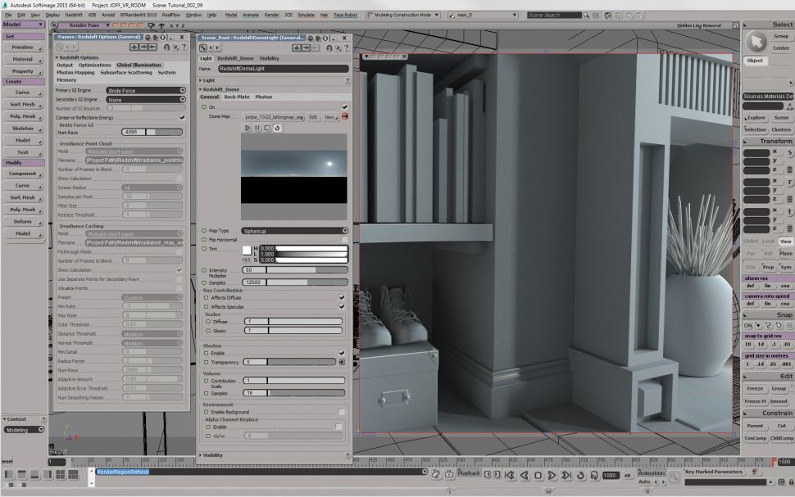Select the Explore icon in right sidebar
The image size is (795, 497).
click(755, 118)
